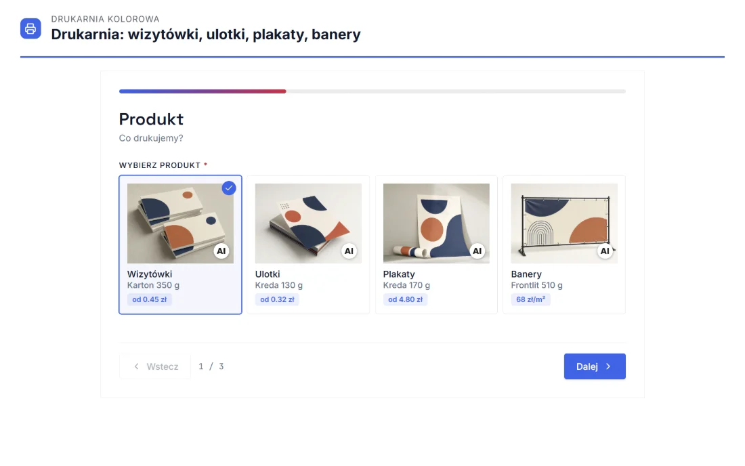Click the od 0.45 zł price tag

point(150,299)
